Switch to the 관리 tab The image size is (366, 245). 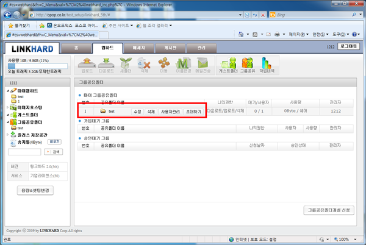pyautogui.click(x=201, y=48)
